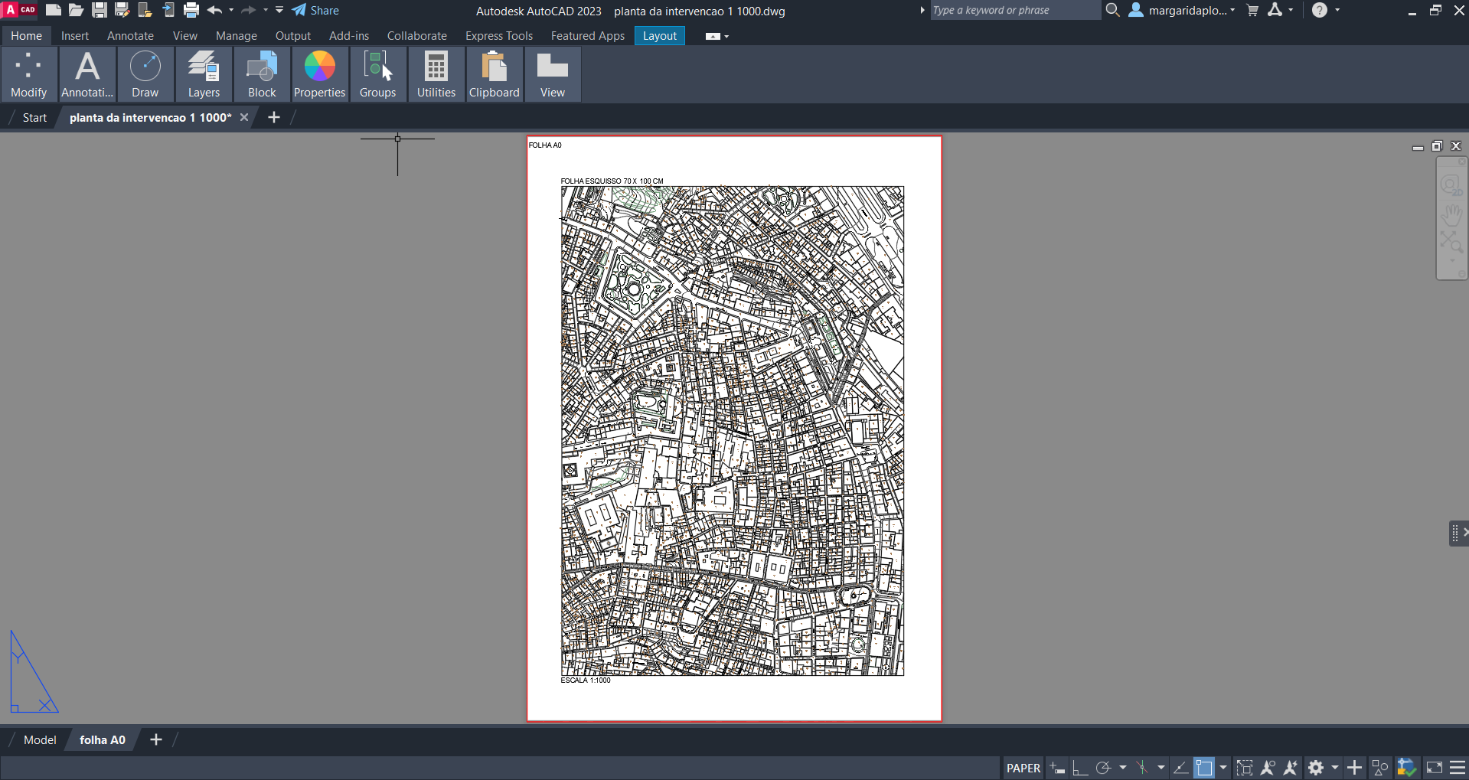The width and height of the screenshot is (1469, 780).
Task: Add a new layout with the plus button
Action: pyautogui.click(x=156, y=739)
